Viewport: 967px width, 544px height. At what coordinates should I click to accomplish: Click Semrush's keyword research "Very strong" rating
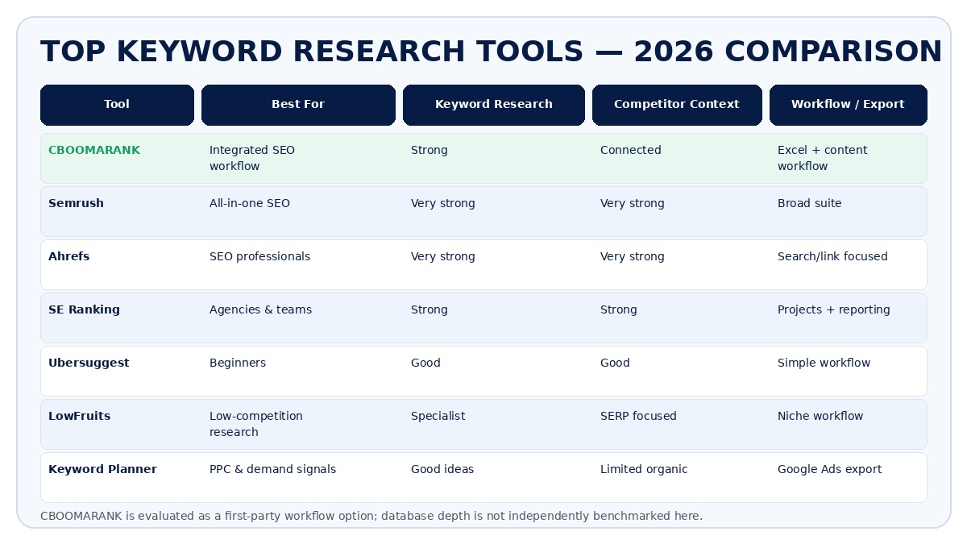(443, 204)
